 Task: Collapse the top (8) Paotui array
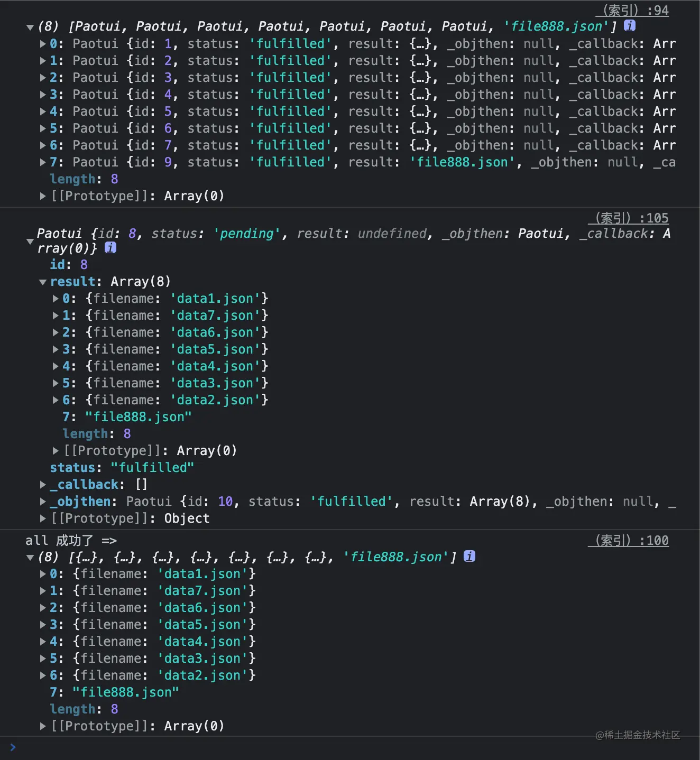[30, 27]
